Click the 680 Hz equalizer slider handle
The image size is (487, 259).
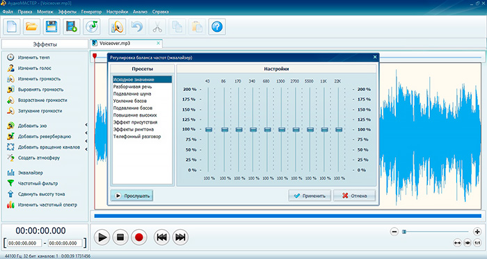[x=267, y=129]
